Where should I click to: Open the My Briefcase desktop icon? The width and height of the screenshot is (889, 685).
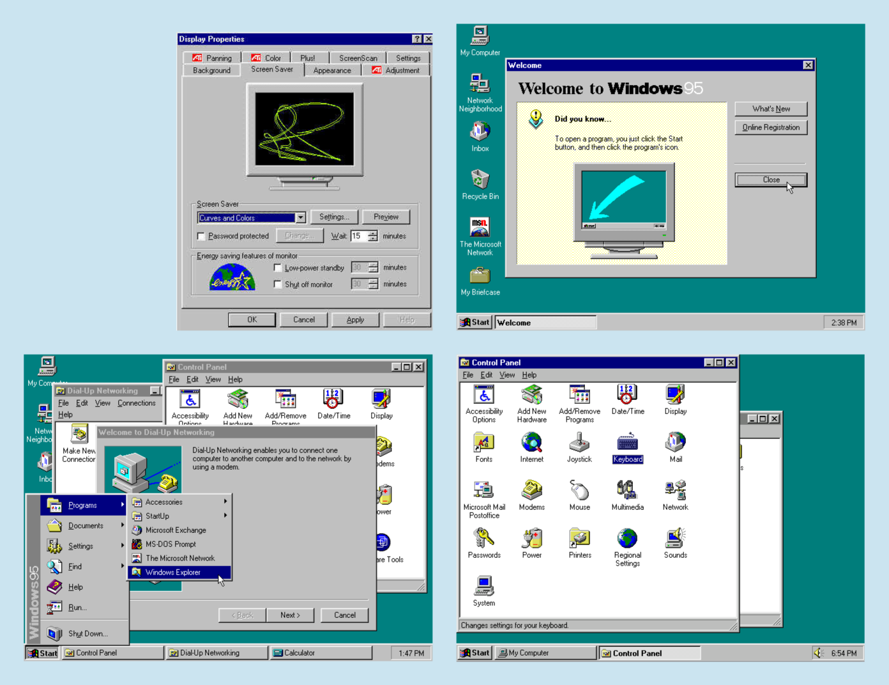pos(480,281)
